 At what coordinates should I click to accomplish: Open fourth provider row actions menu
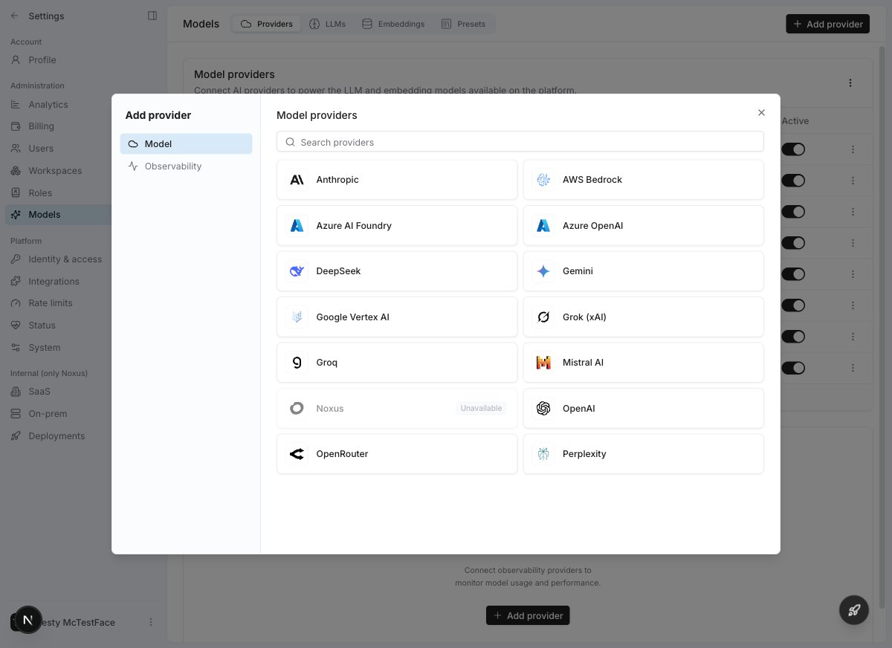pyautogui.click(x=853, y=243)
